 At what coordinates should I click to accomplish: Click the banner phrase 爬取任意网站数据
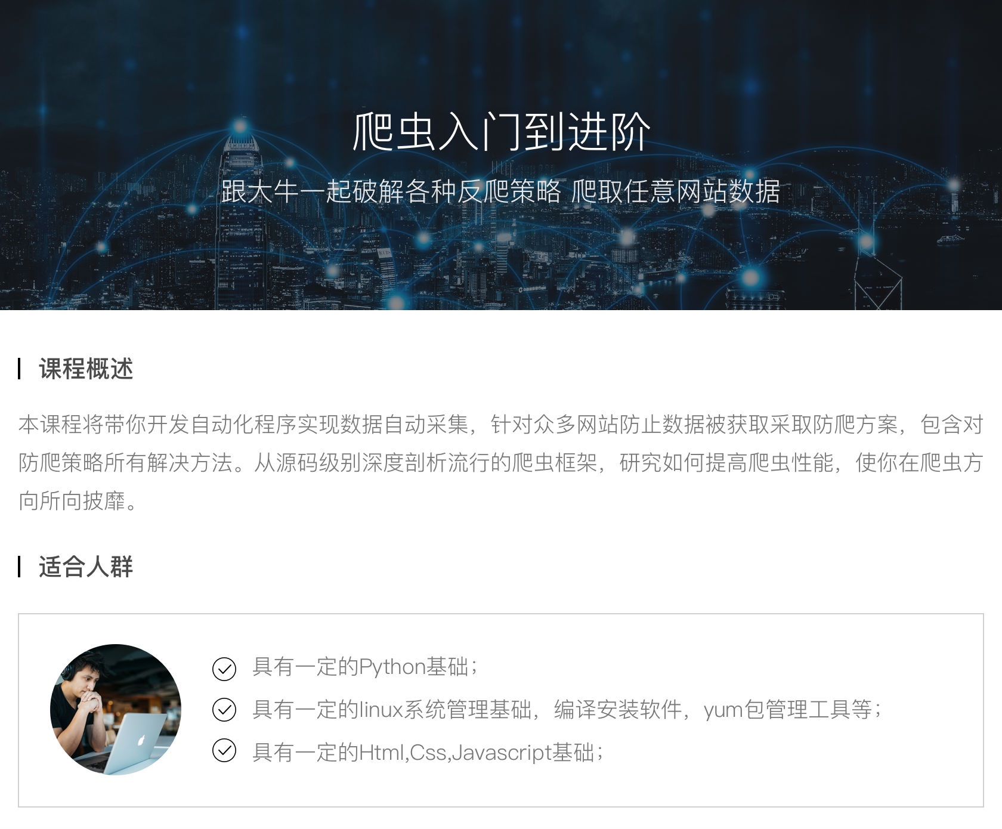[676, 191]
